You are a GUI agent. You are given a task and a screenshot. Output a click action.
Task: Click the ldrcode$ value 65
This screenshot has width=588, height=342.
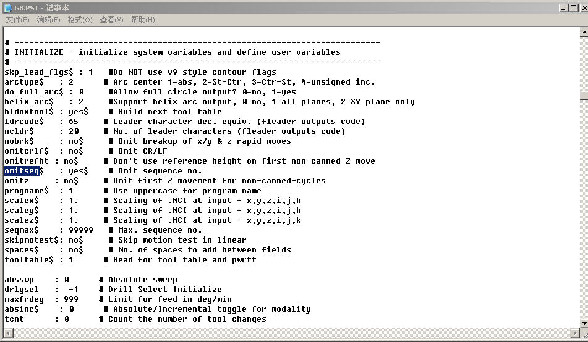point(74,122)
